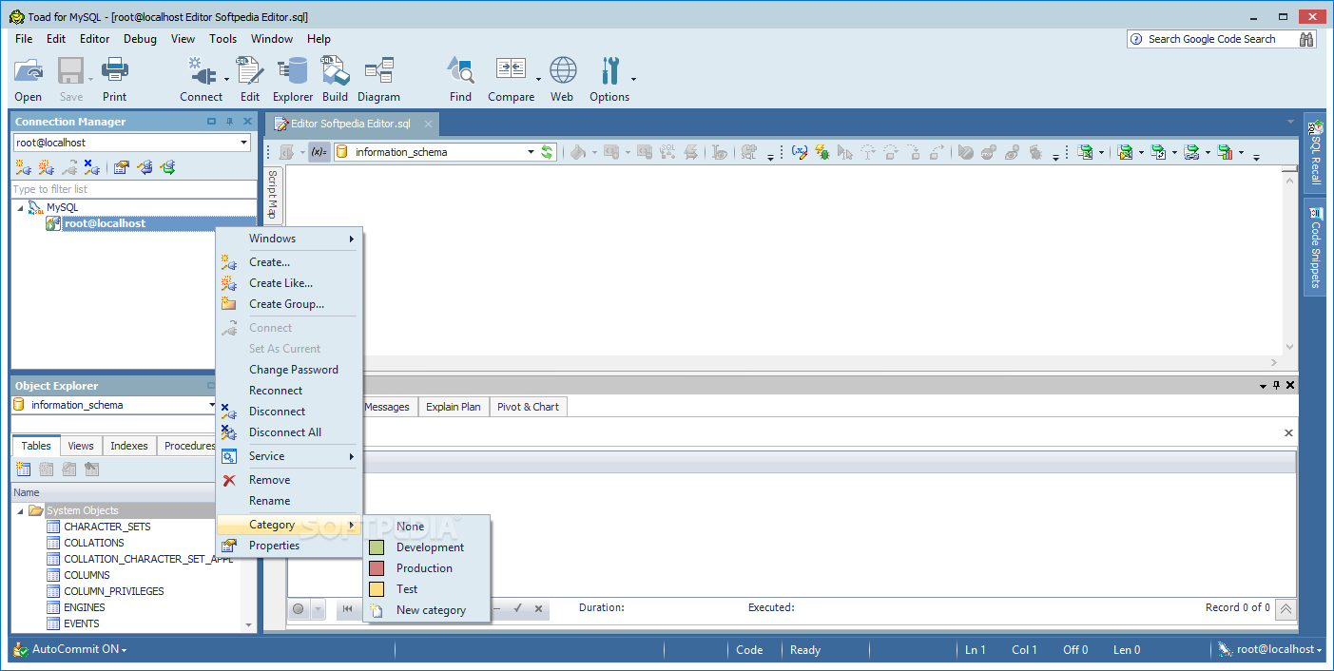Screen dimensions: 1334x671
Task: Click the Type to filter list field
Action: [133, 189]
